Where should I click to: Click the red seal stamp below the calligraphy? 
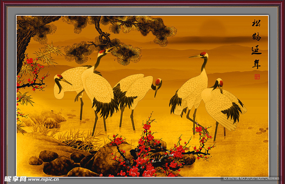257,77
